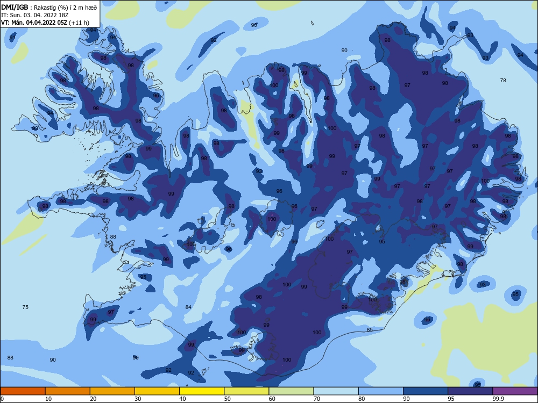Click the 'VT: Mán. 04.04.2022 05Z' valid time

[x=34, y=23]
